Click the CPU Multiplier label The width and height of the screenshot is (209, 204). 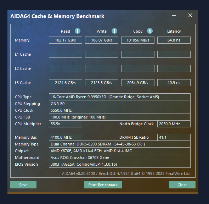click(x=28, y=124)
